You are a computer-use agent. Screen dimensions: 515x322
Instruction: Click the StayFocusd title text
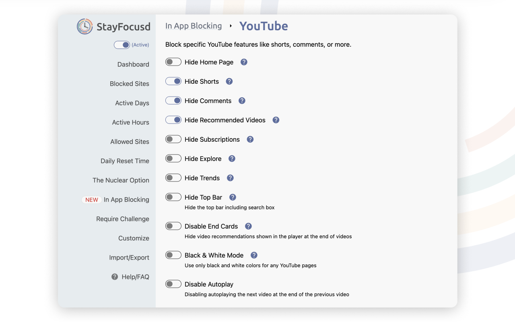[x=124, y=27]
